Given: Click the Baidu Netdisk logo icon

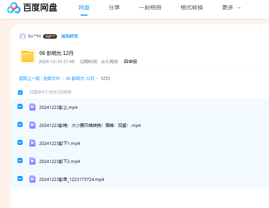Looking at the screenshot, I should click(14, 8).
